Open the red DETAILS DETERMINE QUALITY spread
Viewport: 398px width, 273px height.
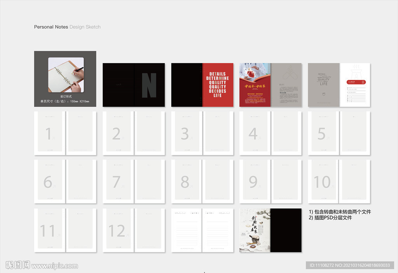point(202,85)
